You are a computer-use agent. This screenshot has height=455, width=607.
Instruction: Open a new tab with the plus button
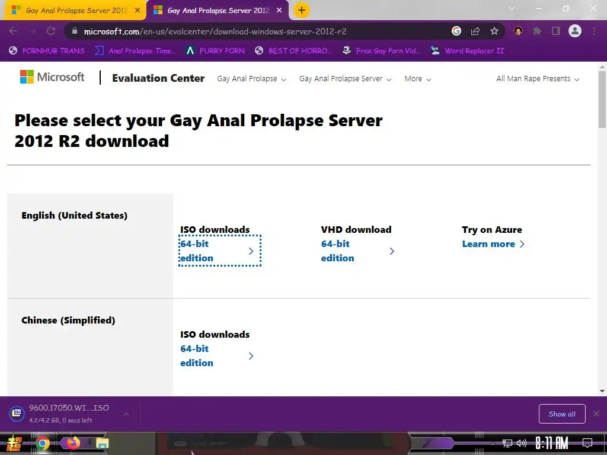[x=302, y=10]
